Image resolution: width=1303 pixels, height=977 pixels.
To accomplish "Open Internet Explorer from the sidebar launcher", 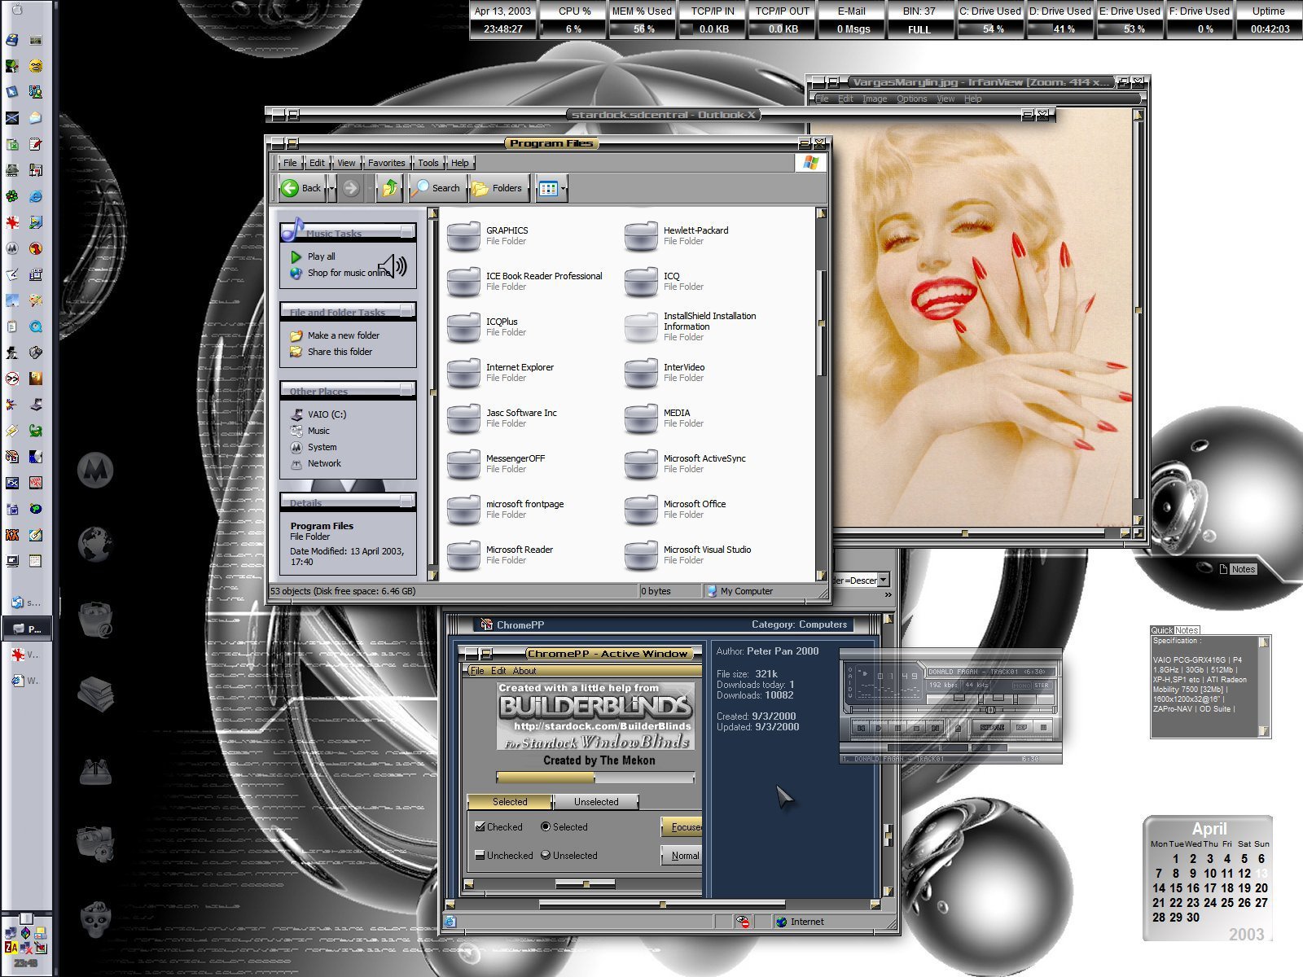I will click(x=36, y=196).
